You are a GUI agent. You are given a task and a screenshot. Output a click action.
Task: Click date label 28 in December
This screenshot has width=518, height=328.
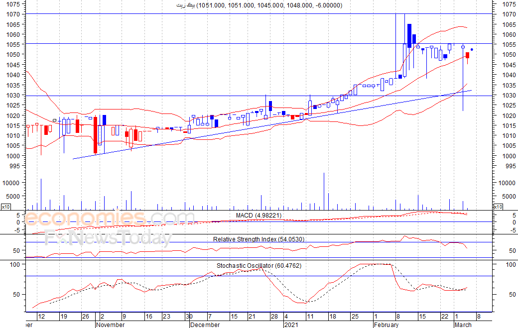coord(274,317)
